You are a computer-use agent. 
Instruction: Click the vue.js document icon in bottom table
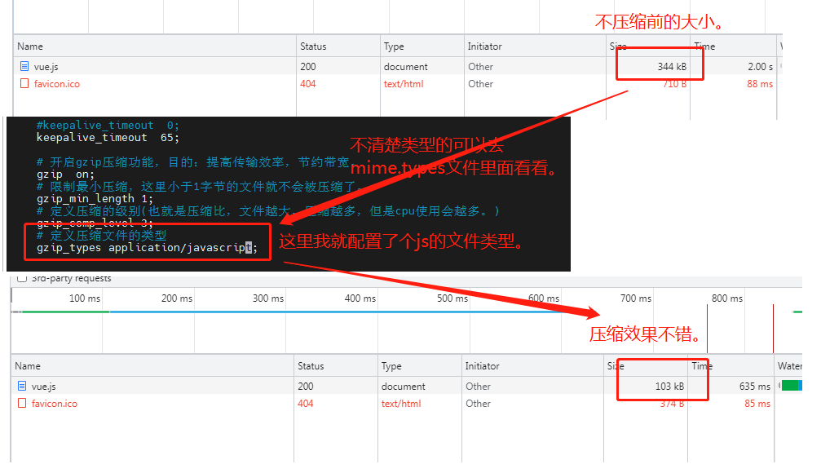[x=22, y=386]
